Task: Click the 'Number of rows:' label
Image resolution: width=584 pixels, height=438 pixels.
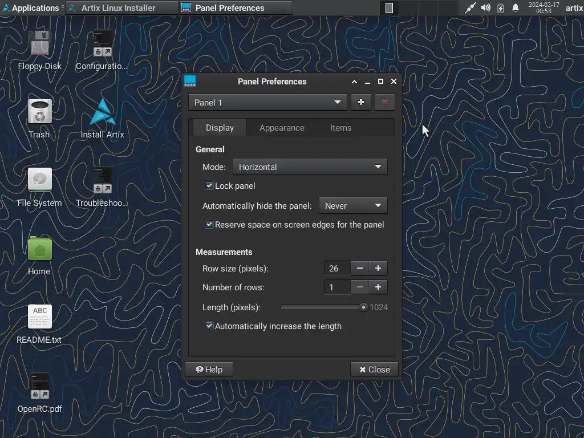Action: [x=233, y=287]
